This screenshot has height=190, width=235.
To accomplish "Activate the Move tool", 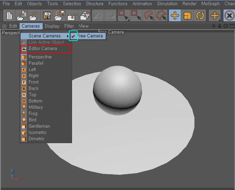I will coord(175,16).
